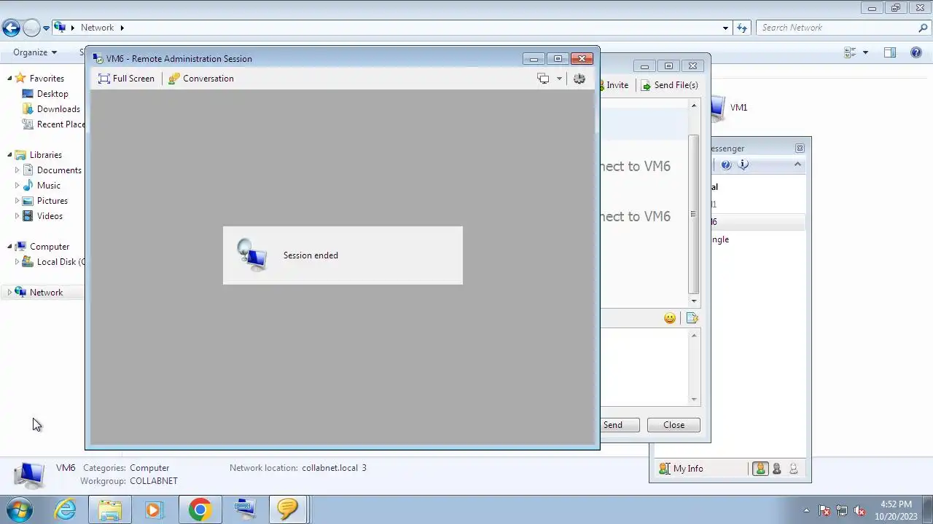Open recent locations dropdown beside forward button
933x524 pixels.
(46, 28)
